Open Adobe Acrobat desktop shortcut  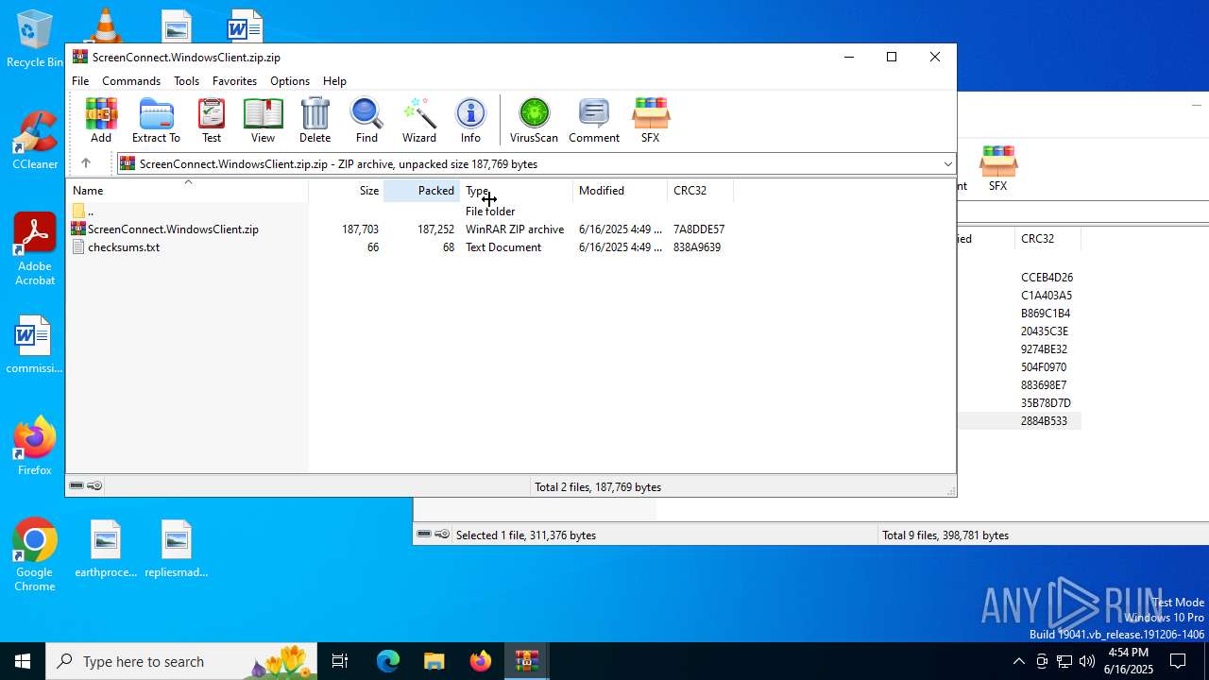point(35,249)
